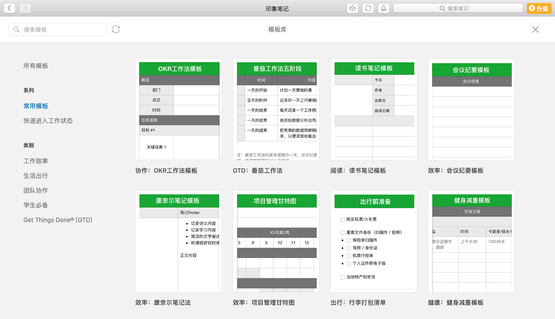Screen dimensions: 555x319
Task: Open the 项目管理甘特图 thumbnail
Action: [276, 241]
